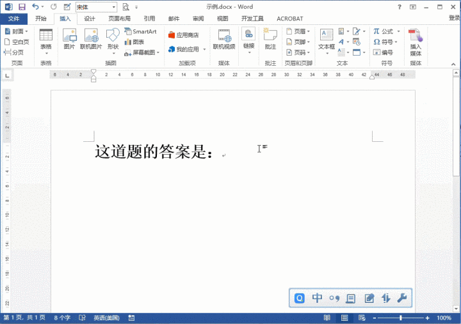461x324 pixels.
Task: Open 联机图片 online pictures
Action: pos(91,39)
